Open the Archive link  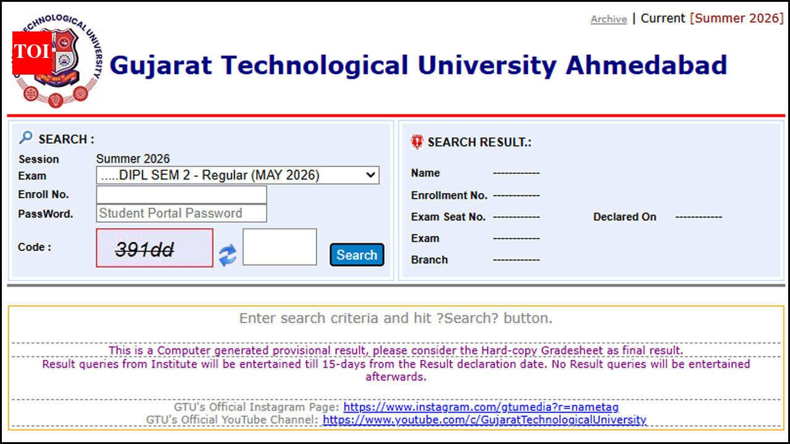(x=609, y=19)
